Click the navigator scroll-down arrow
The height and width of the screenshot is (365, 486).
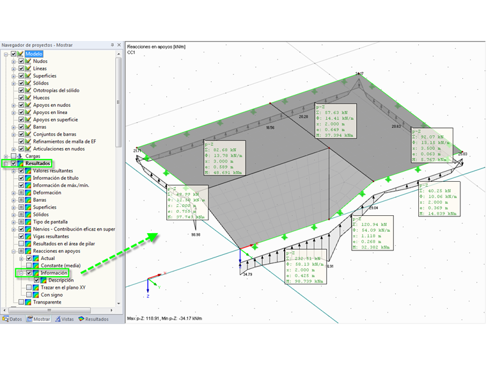118,304
